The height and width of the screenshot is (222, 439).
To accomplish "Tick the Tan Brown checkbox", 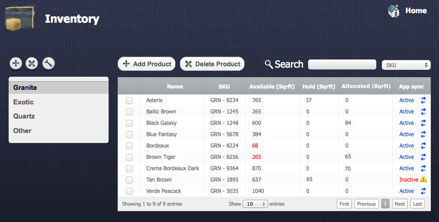I will click(x=129, y=180).
